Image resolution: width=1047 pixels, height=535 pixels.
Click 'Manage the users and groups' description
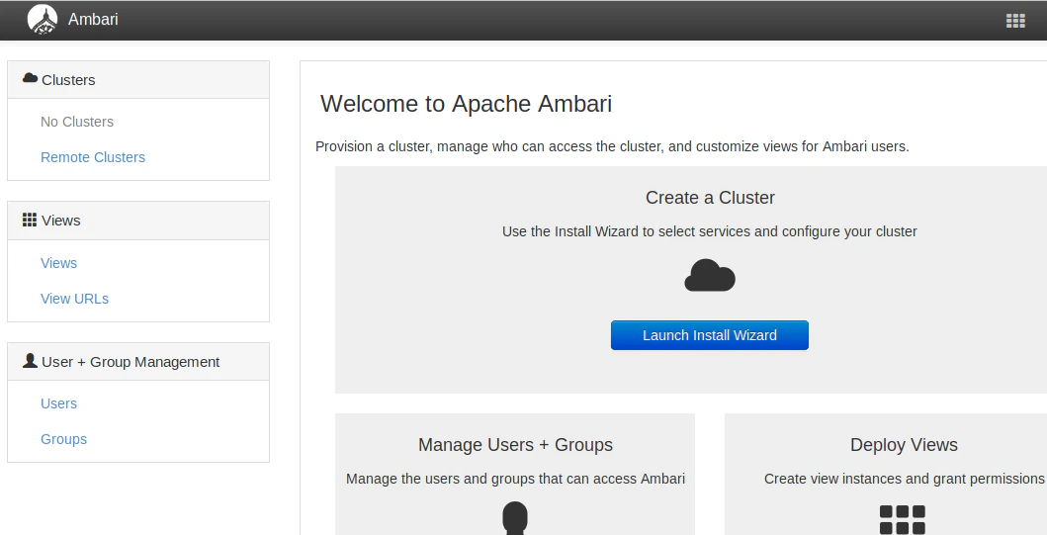[515, 479]
